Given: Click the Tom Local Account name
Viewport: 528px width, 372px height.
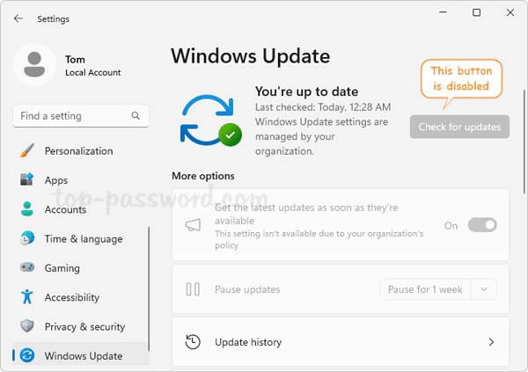Looking at the screenshot, I should tap(92, 66).
